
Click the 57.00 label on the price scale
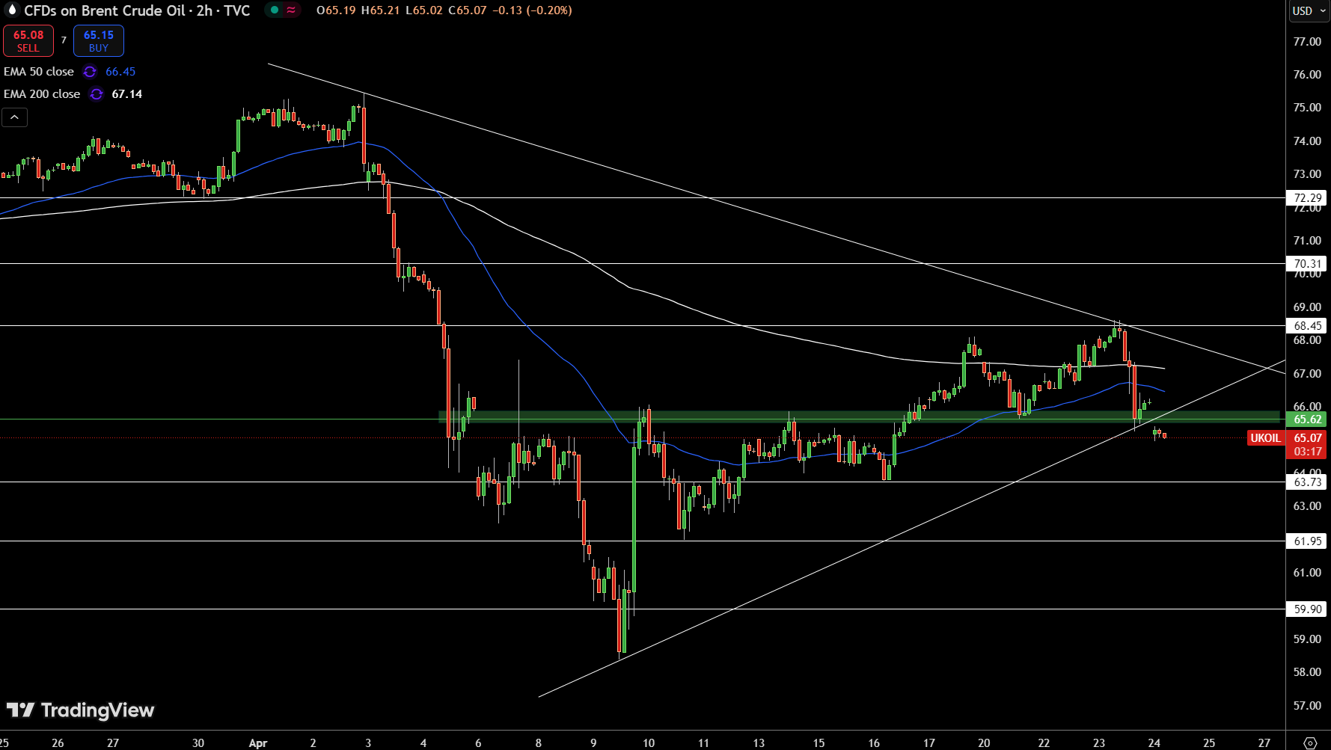tap(1308, 706)
